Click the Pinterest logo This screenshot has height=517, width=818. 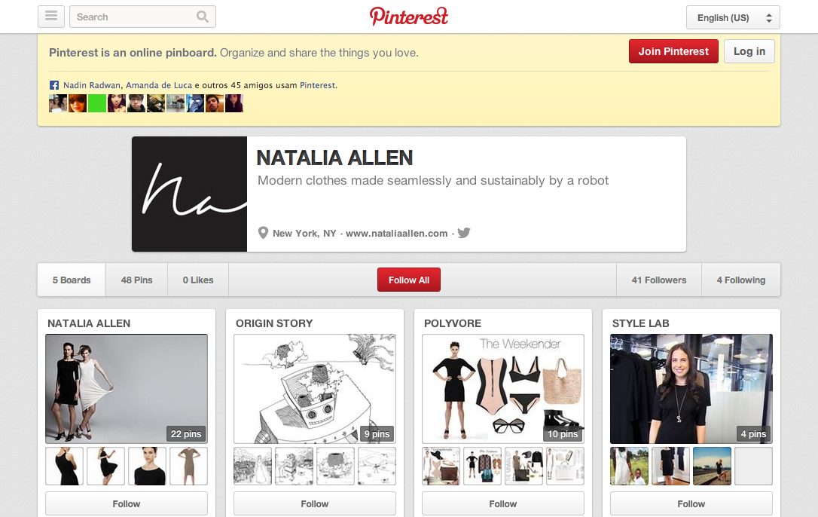click(409, 16)
